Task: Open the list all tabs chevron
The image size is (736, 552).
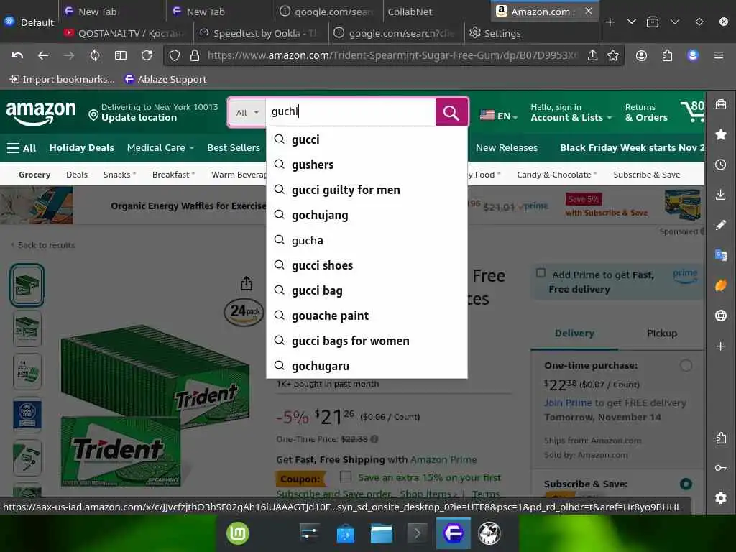Action: [x=632, y=22]
